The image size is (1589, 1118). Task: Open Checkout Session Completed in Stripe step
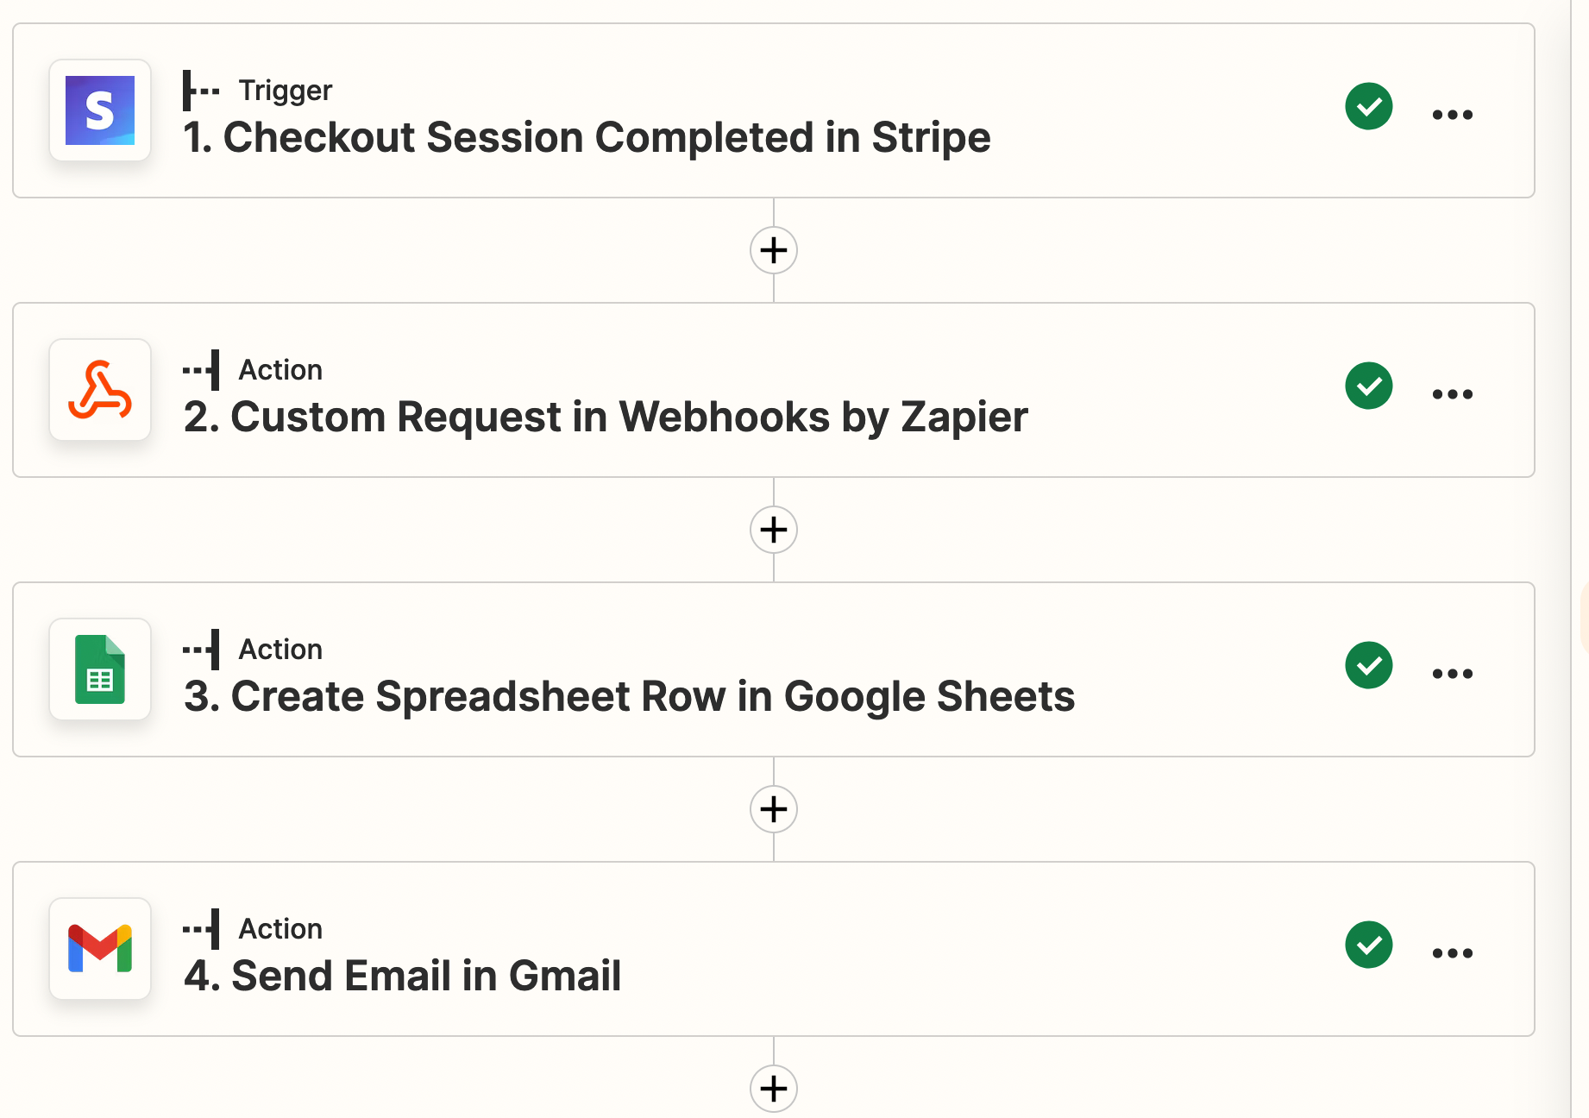[587, 138]
